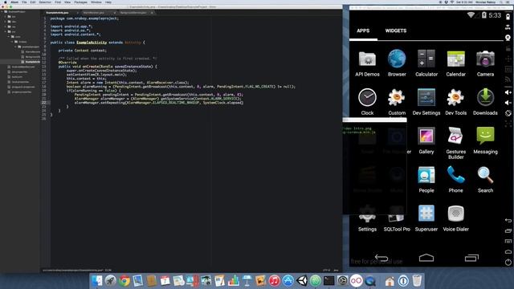
Task: Click Genymotion sidebar power button
Action: pyautogui.click(x=508, y=263)
